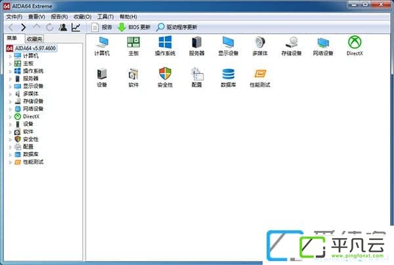Open the 查看(V) menu
The width and height of the screenshot is (394, 265).
[36, 17]
